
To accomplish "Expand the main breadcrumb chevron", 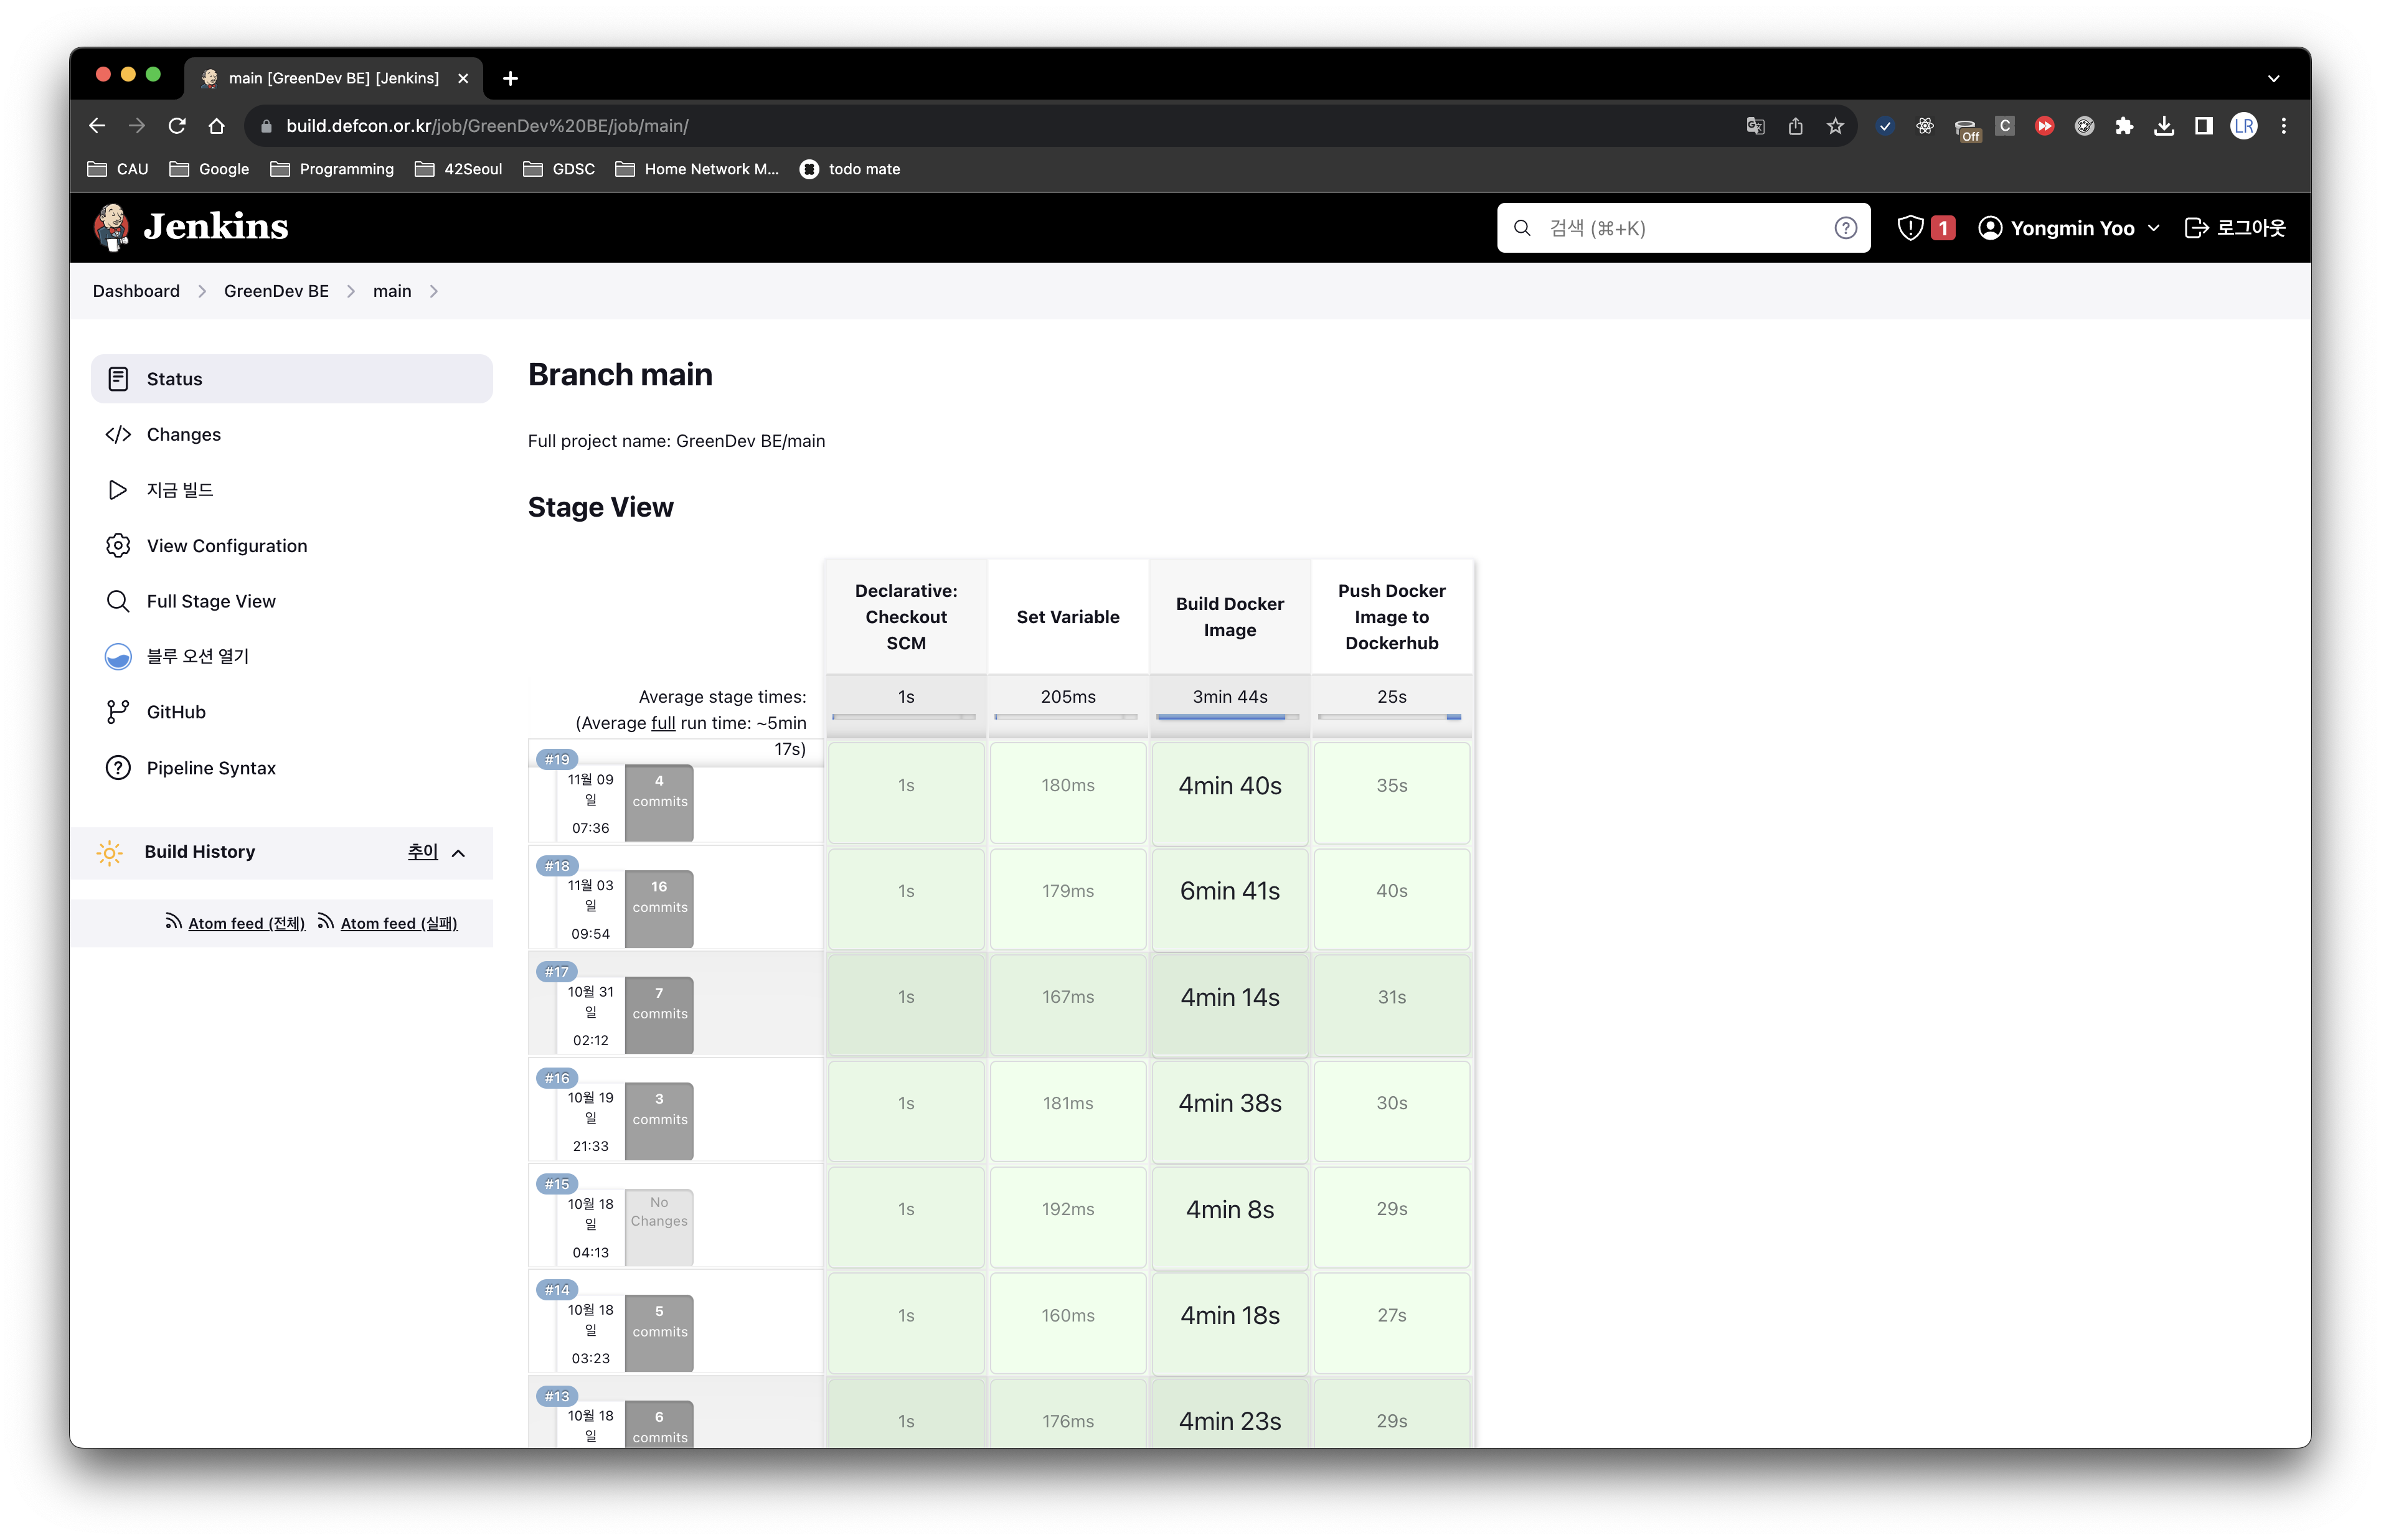I will pos(434,291).
